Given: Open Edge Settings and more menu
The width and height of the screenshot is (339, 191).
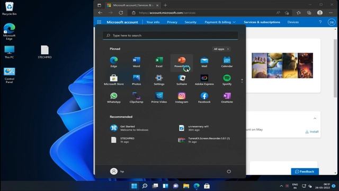Looking at the screenshot, I should pyautogui.click(x=331, y=13).
